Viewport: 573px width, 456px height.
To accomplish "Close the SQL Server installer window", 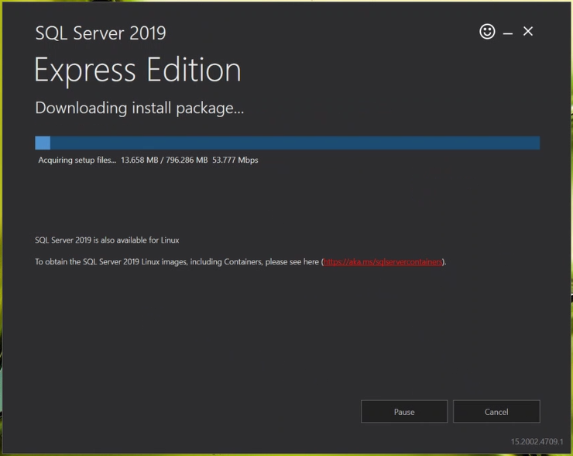I will tap(527, 31).
